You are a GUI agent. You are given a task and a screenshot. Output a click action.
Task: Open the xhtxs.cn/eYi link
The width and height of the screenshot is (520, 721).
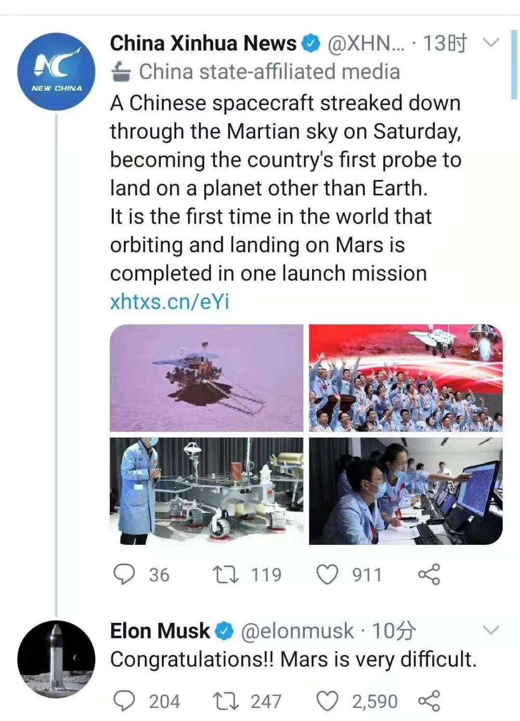[170, 301]
